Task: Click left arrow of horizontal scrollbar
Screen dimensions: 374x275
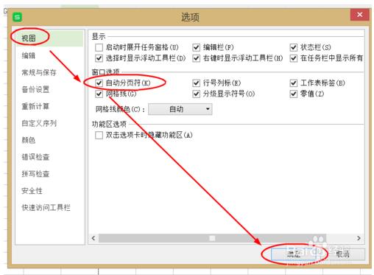Action: pos(93,238)
